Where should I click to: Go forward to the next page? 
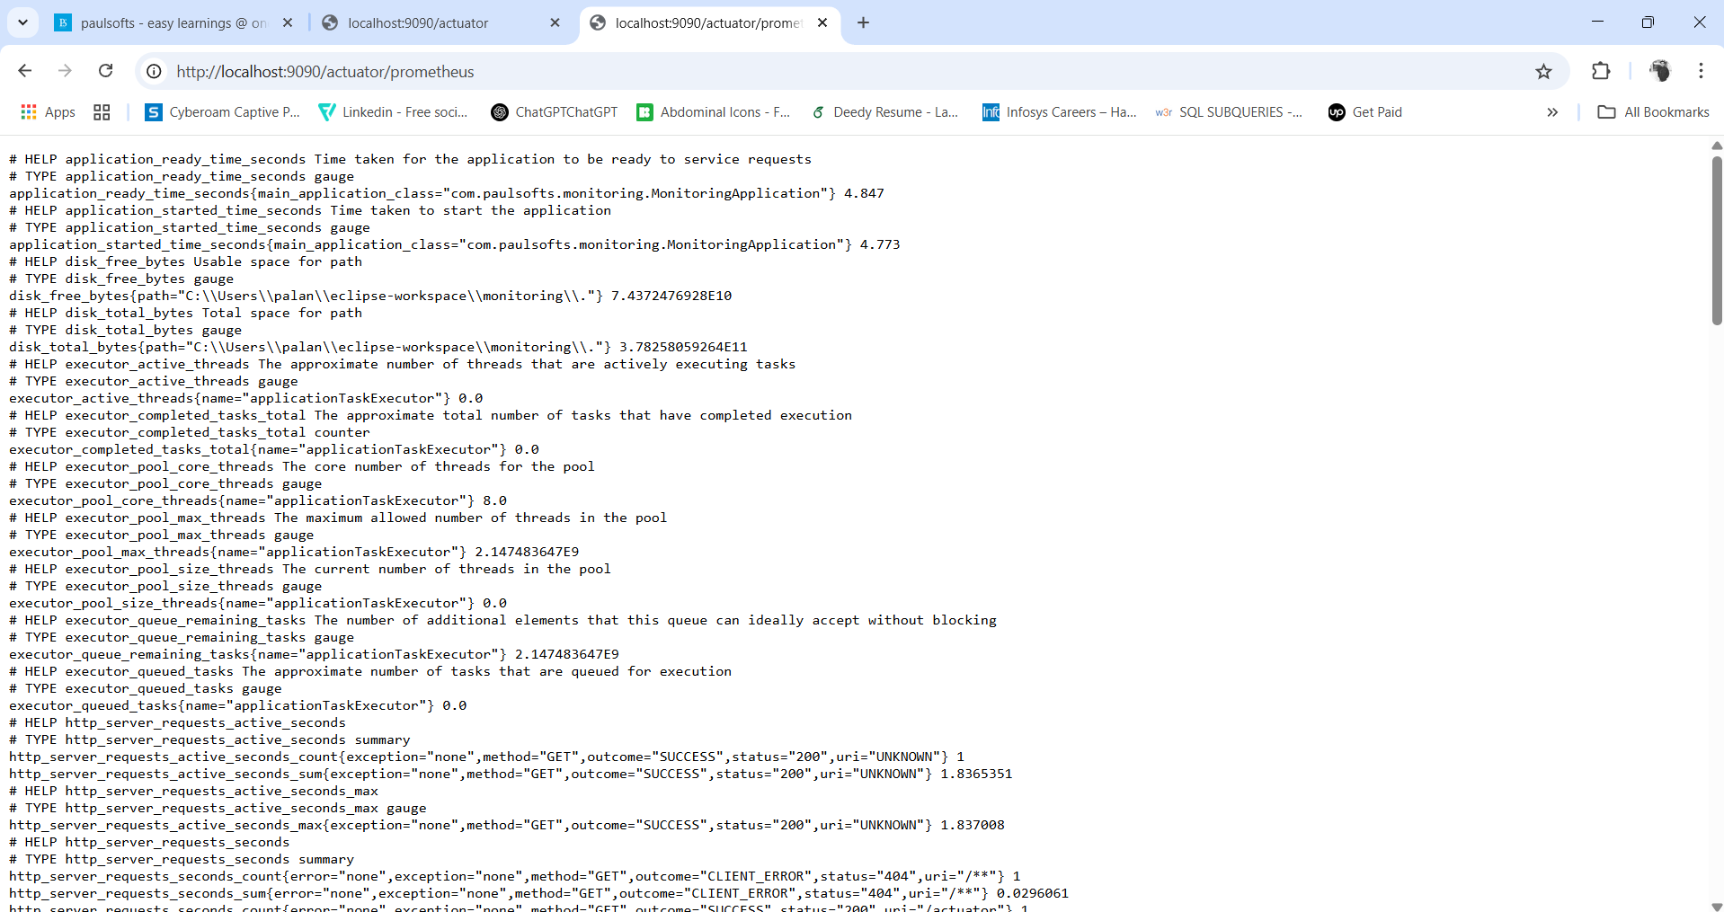pyautogui.click(x=65, y=71)
